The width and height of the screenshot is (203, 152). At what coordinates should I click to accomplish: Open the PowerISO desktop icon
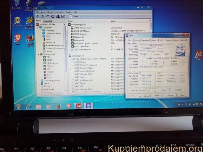pos(17,22)
